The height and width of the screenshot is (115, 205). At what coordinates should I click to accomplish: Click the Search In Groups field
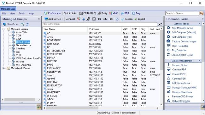coord(182,13)
